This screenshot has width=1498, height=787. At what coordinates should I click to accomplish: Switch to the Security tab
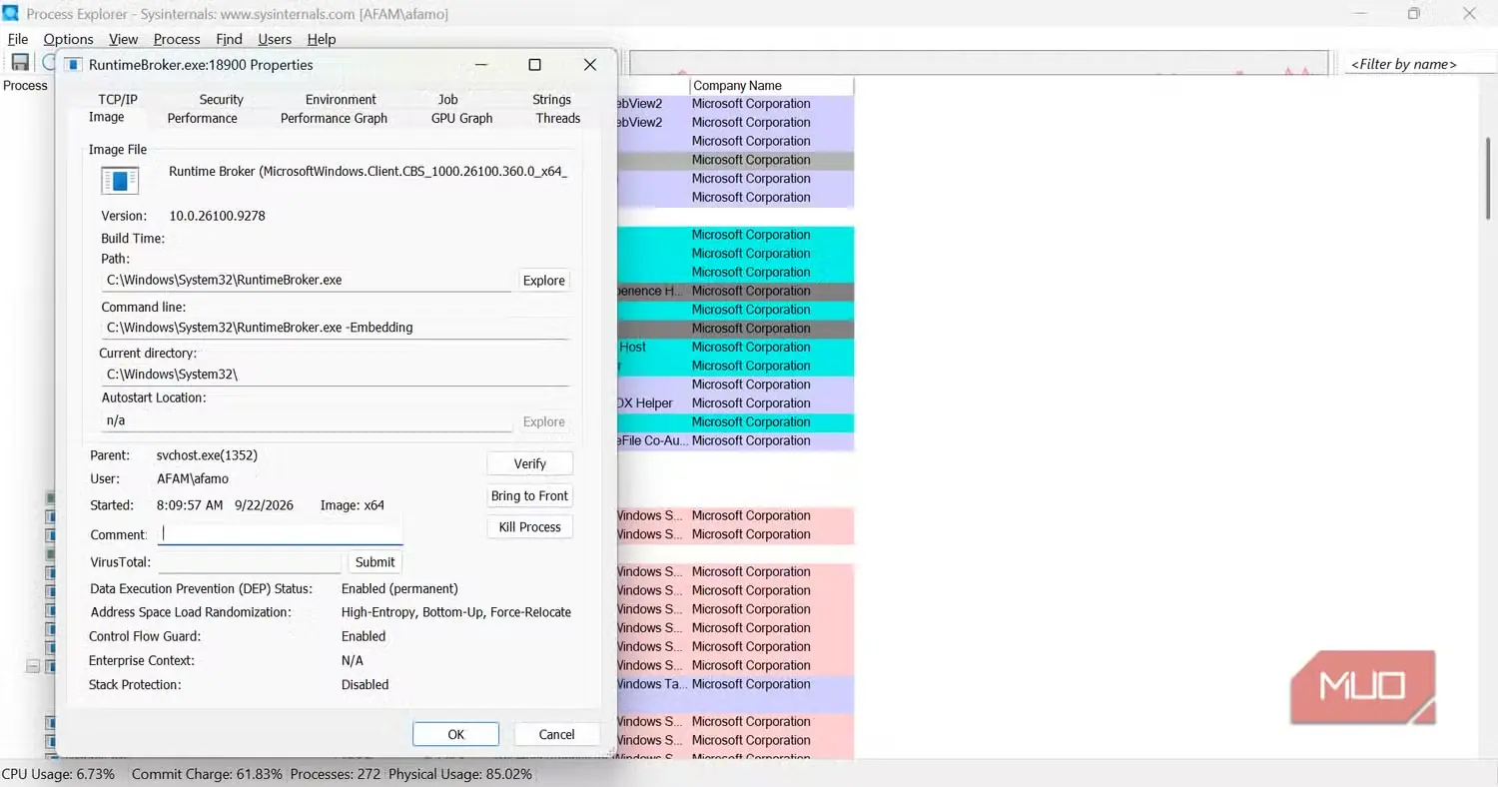[221, 99]
